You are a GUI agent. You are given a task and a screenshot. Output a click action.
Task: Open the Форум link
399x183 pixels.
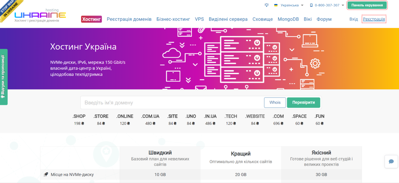coord(324,19)
